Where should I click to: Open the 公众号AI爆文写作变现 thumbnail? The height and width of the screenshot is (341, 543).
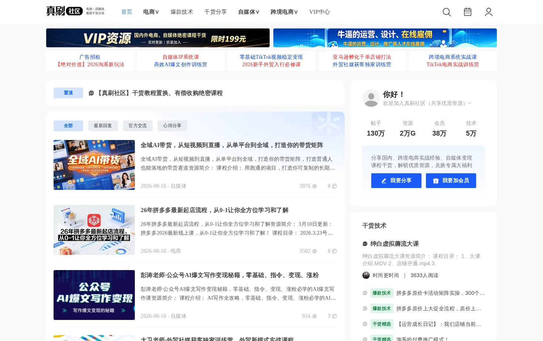coord(94,295)
